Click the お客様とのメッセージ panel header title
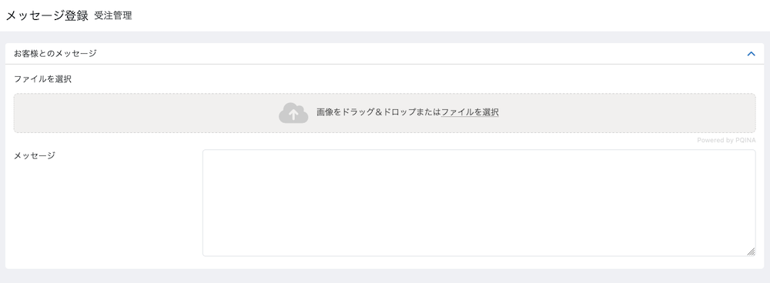770x283 pixels. click(x=55, y=54)
